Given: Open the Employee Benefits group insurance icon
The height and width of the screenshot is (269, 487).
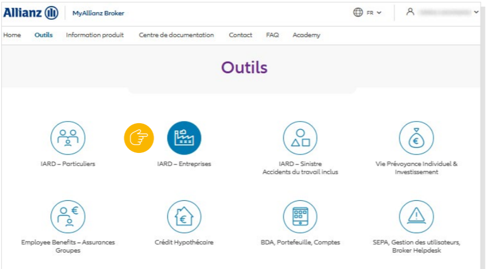Looking at the screenshot, I should pyautogui.click(x=68, y=217).
